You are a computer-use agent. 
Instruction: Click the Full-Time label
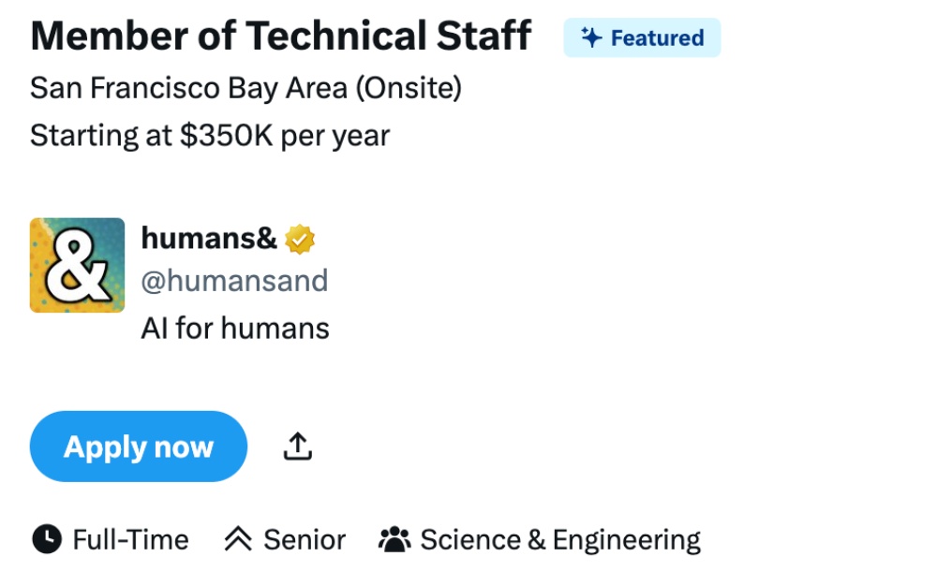click(x=130, y=540)
